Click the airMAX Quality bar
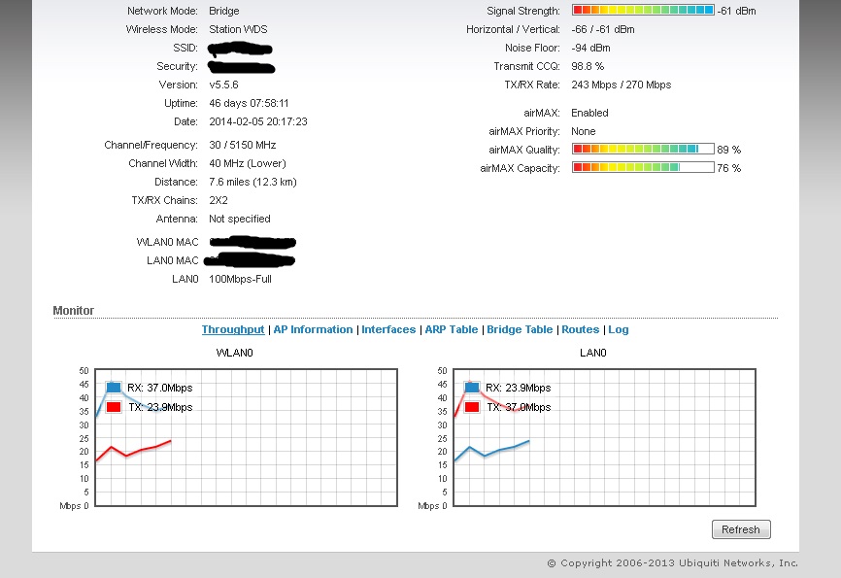The image size is (841, 578). [x=643, y=150]
